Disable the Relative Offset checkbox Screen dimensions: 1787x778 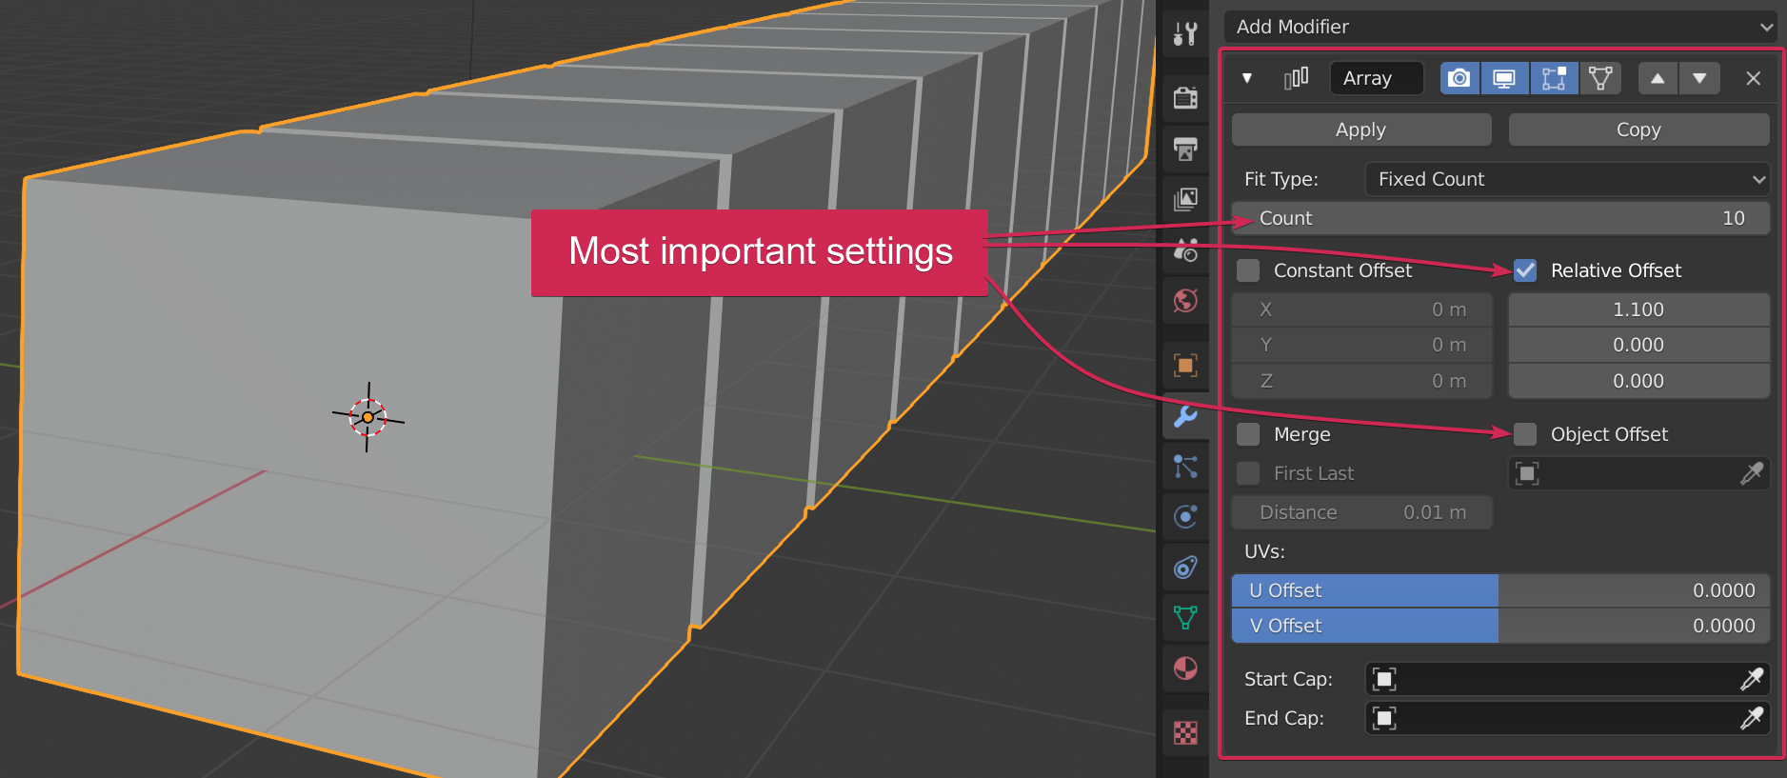(1525, 270)
